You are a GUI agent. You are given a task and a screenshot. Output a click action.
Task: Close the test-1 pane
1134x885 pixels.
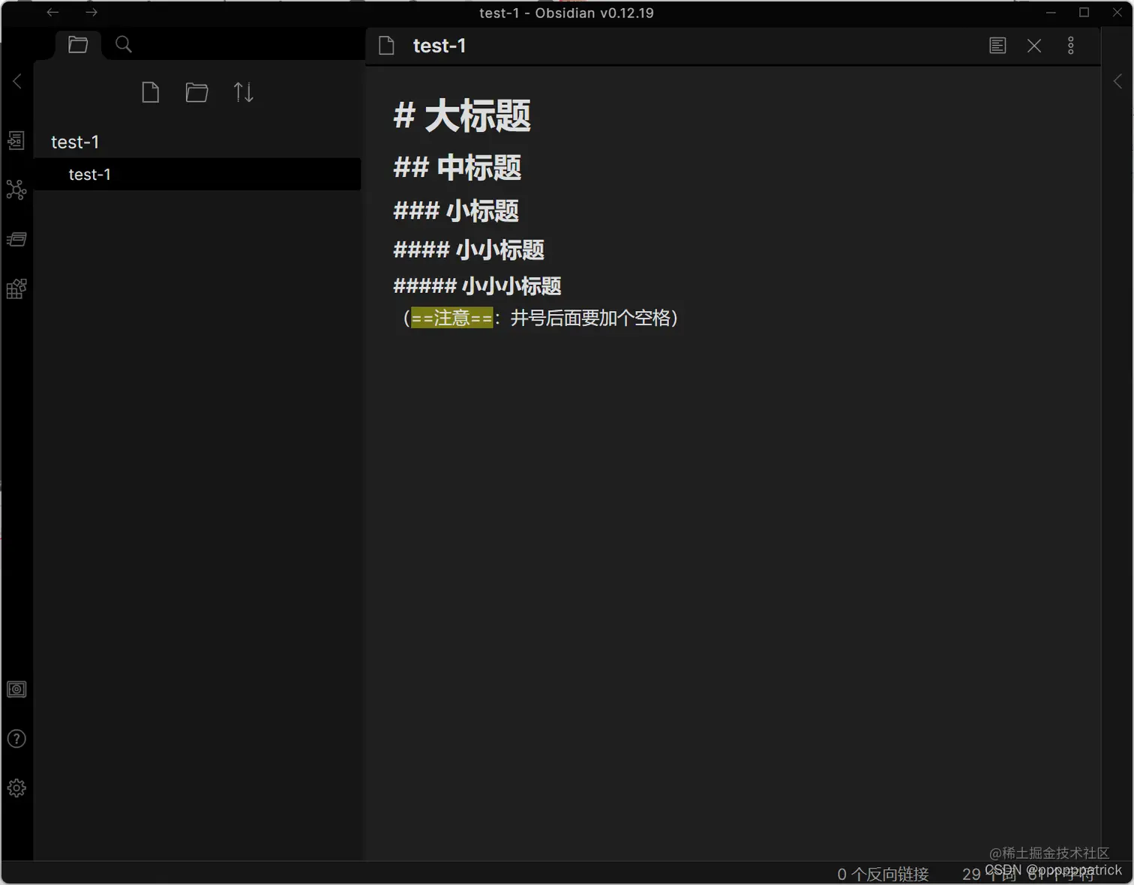[1034, 46]
